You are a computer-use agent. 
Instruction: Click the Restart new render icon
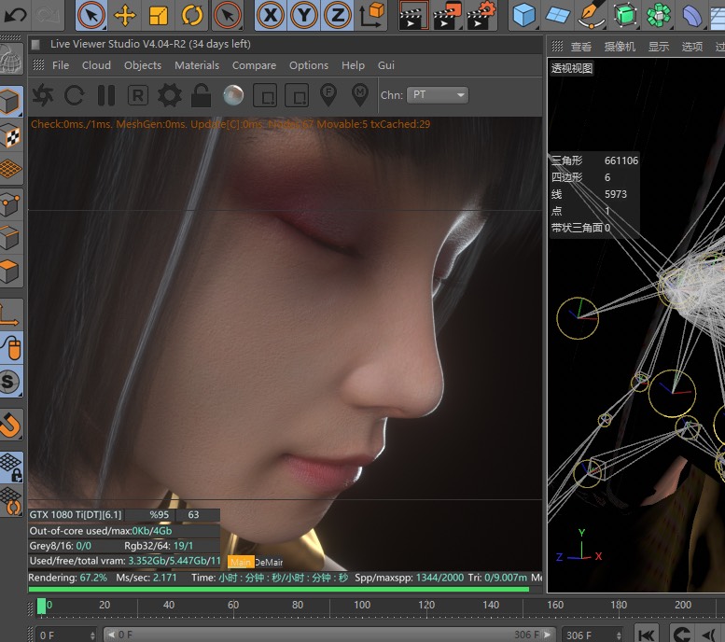tap(74, 95)
